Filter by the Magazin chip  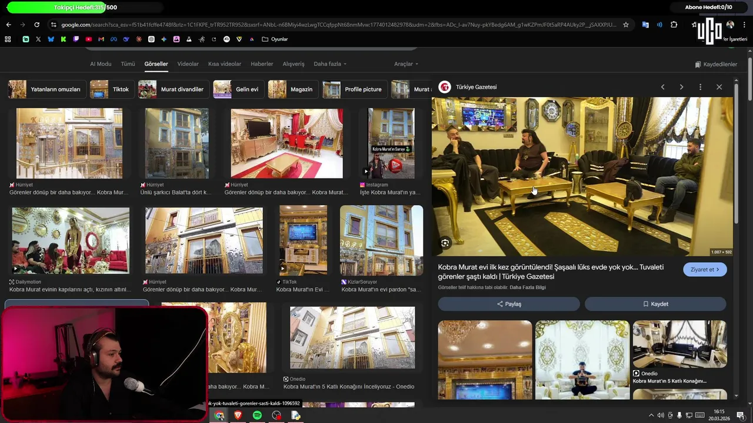point(292,89)
